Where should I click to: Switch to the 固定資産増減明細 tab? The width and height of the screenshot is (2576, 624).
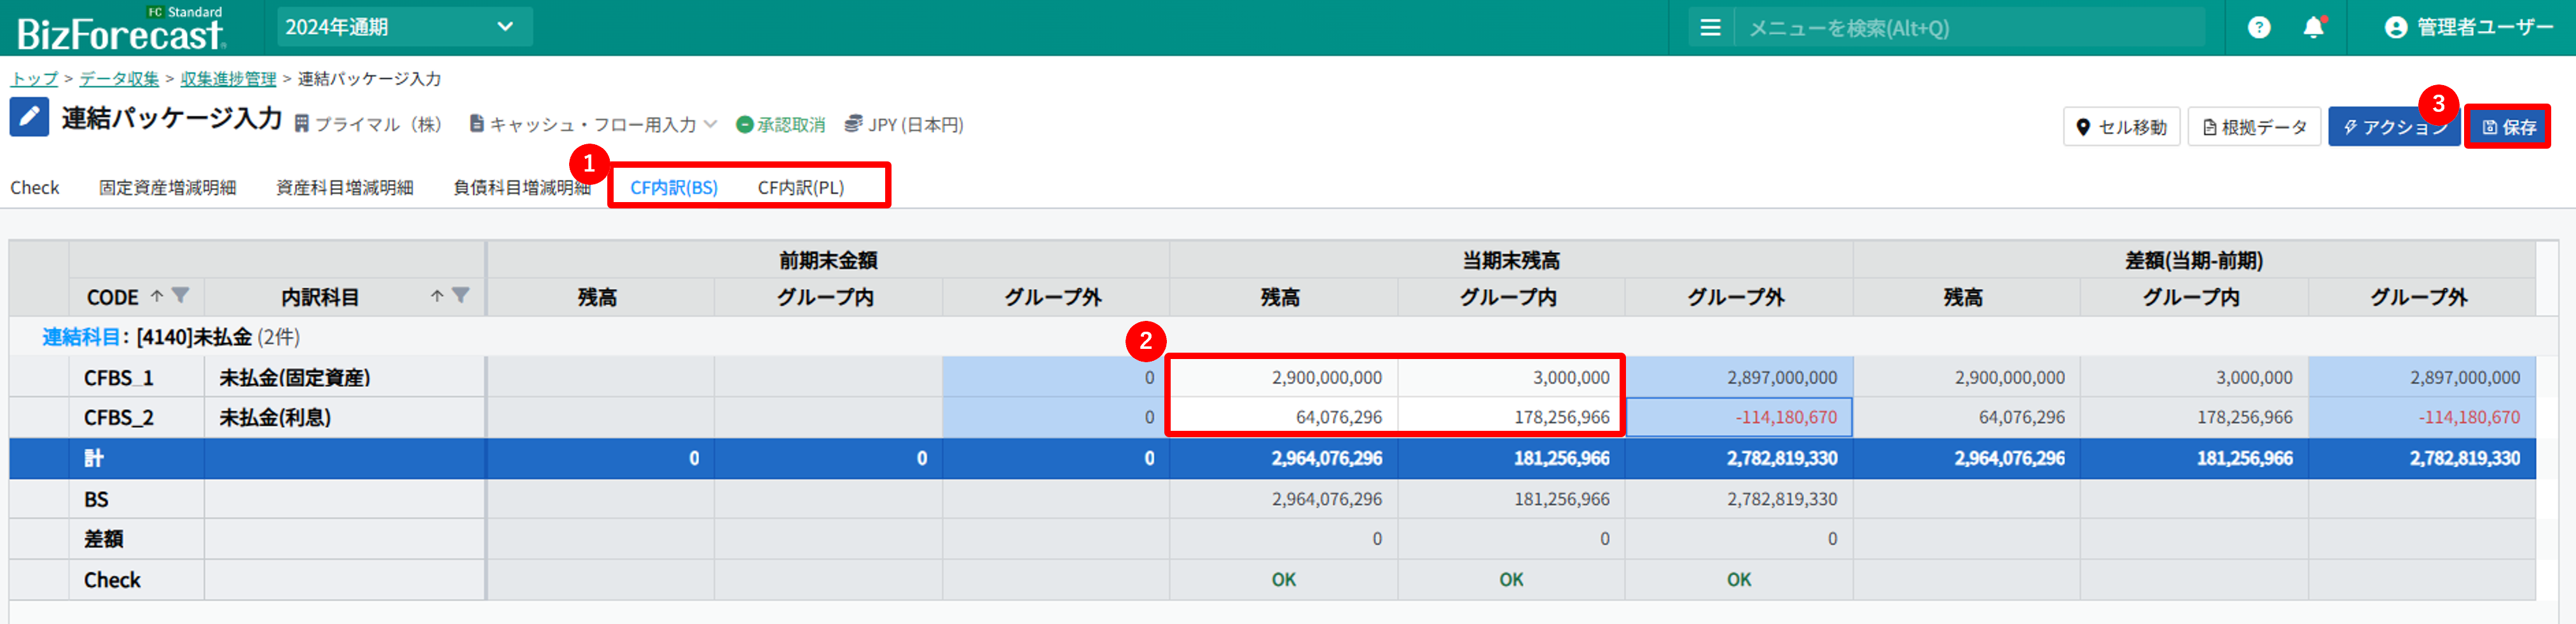click(167, 188)
